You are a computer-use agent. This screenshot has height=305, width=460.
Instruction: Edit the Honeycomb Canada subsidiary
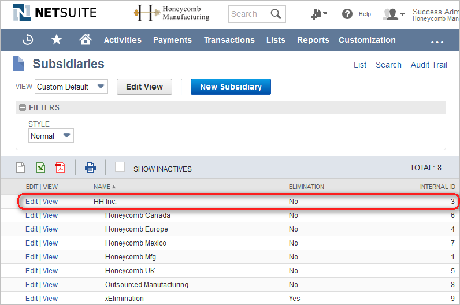pyautogui.click(x=31, y=215)
